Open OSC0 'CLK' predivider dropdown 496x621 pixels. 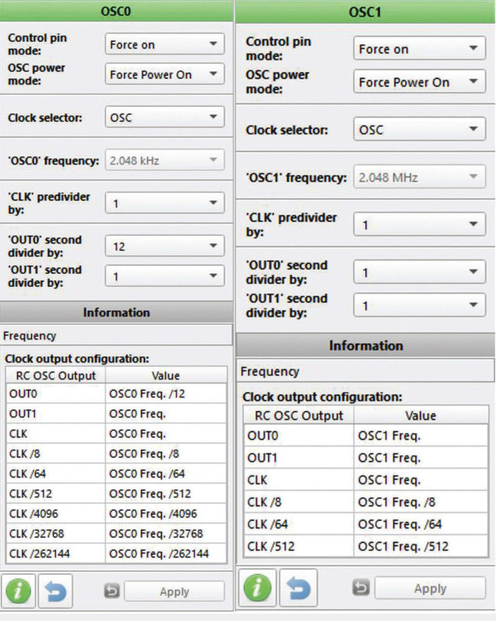pos(165,203)
